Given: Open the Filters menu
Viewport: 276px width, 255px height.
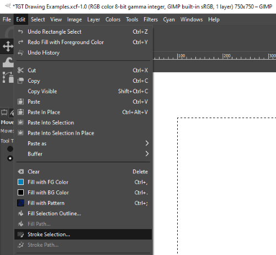Looking at the screenshot, I should [151, 19].
